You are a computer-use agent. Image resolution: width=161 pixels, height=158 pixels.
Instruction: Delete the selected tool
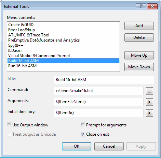[x=139, y=37]
